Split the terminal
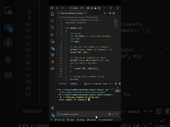The width and height of the screenshot is (170, 127). [x=116, y=84]
